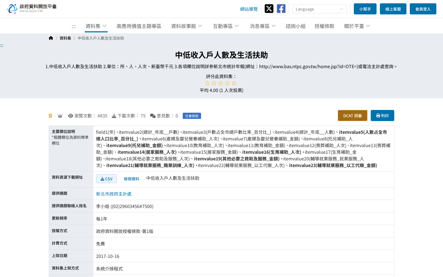Click the DCAT 詞彙 button

[x=352, y=116]
